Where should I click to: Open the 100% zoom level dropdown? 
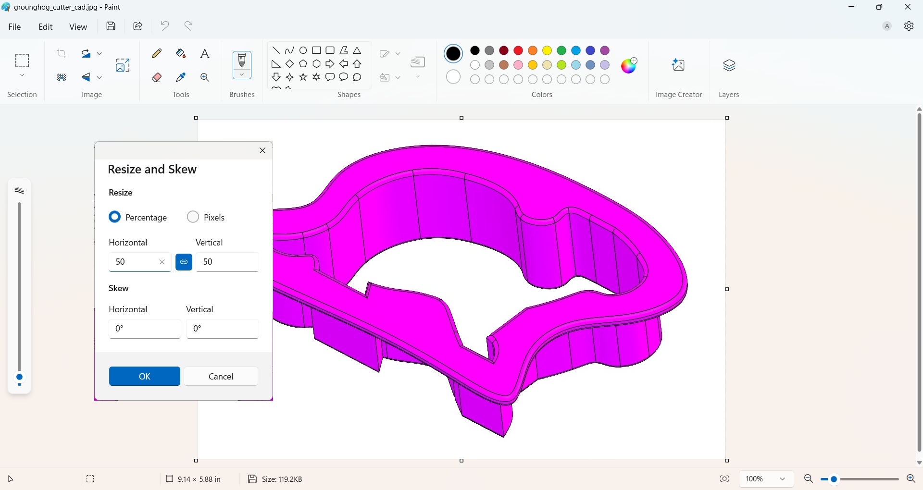point(766,479)
